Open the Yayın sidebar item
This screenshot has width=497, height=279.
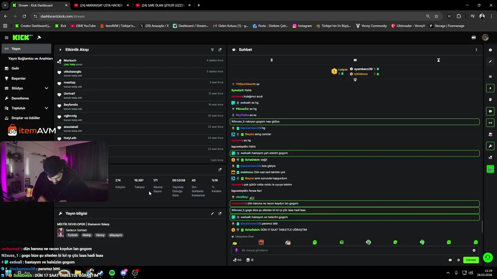point(26,49)
